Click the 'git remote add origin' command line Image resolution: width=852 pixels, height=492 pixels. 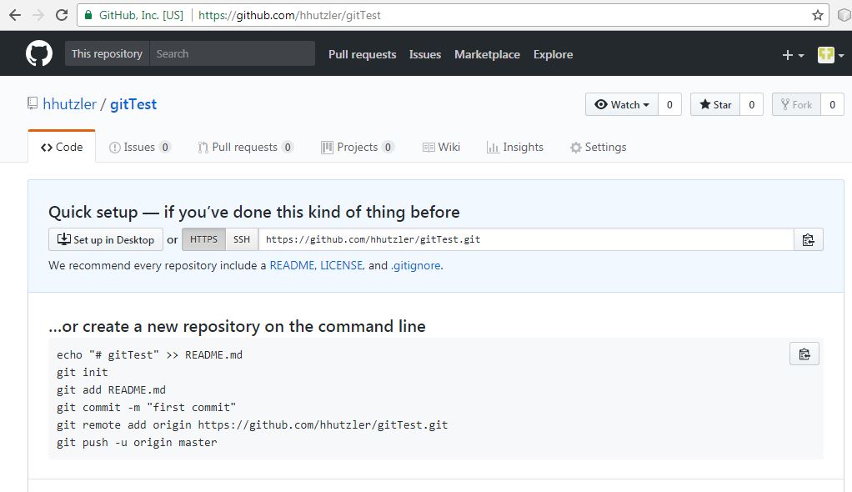[252, 425]
